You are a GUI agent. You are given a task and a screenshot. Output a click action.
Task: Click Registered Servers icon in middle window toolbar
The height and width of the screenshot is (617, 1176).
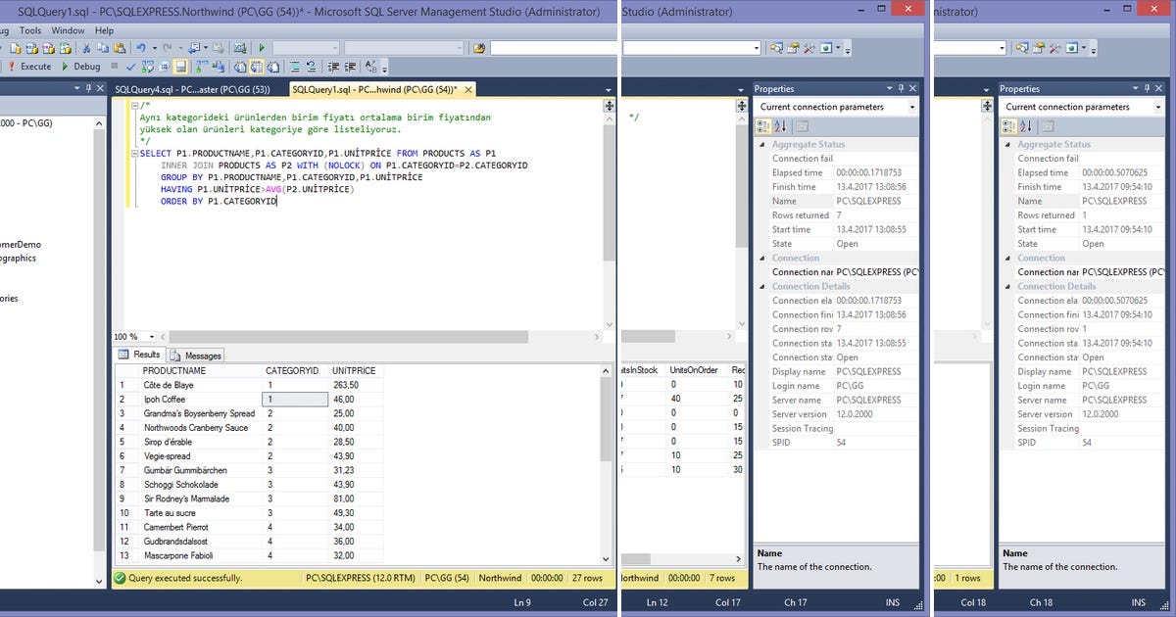click(776, 47)
